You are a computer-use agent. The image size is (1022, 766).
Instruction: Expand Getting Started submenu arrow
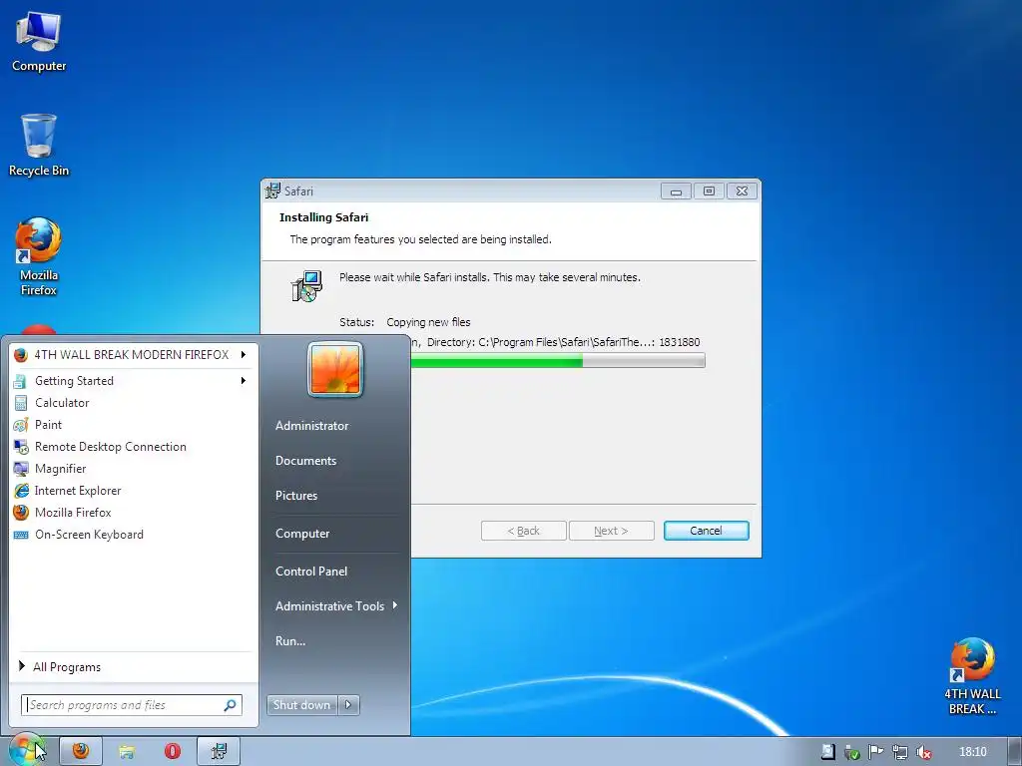[244, 380]
